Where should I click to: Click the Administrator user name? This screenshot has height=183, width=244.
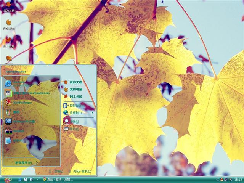(x=16, y=72)
